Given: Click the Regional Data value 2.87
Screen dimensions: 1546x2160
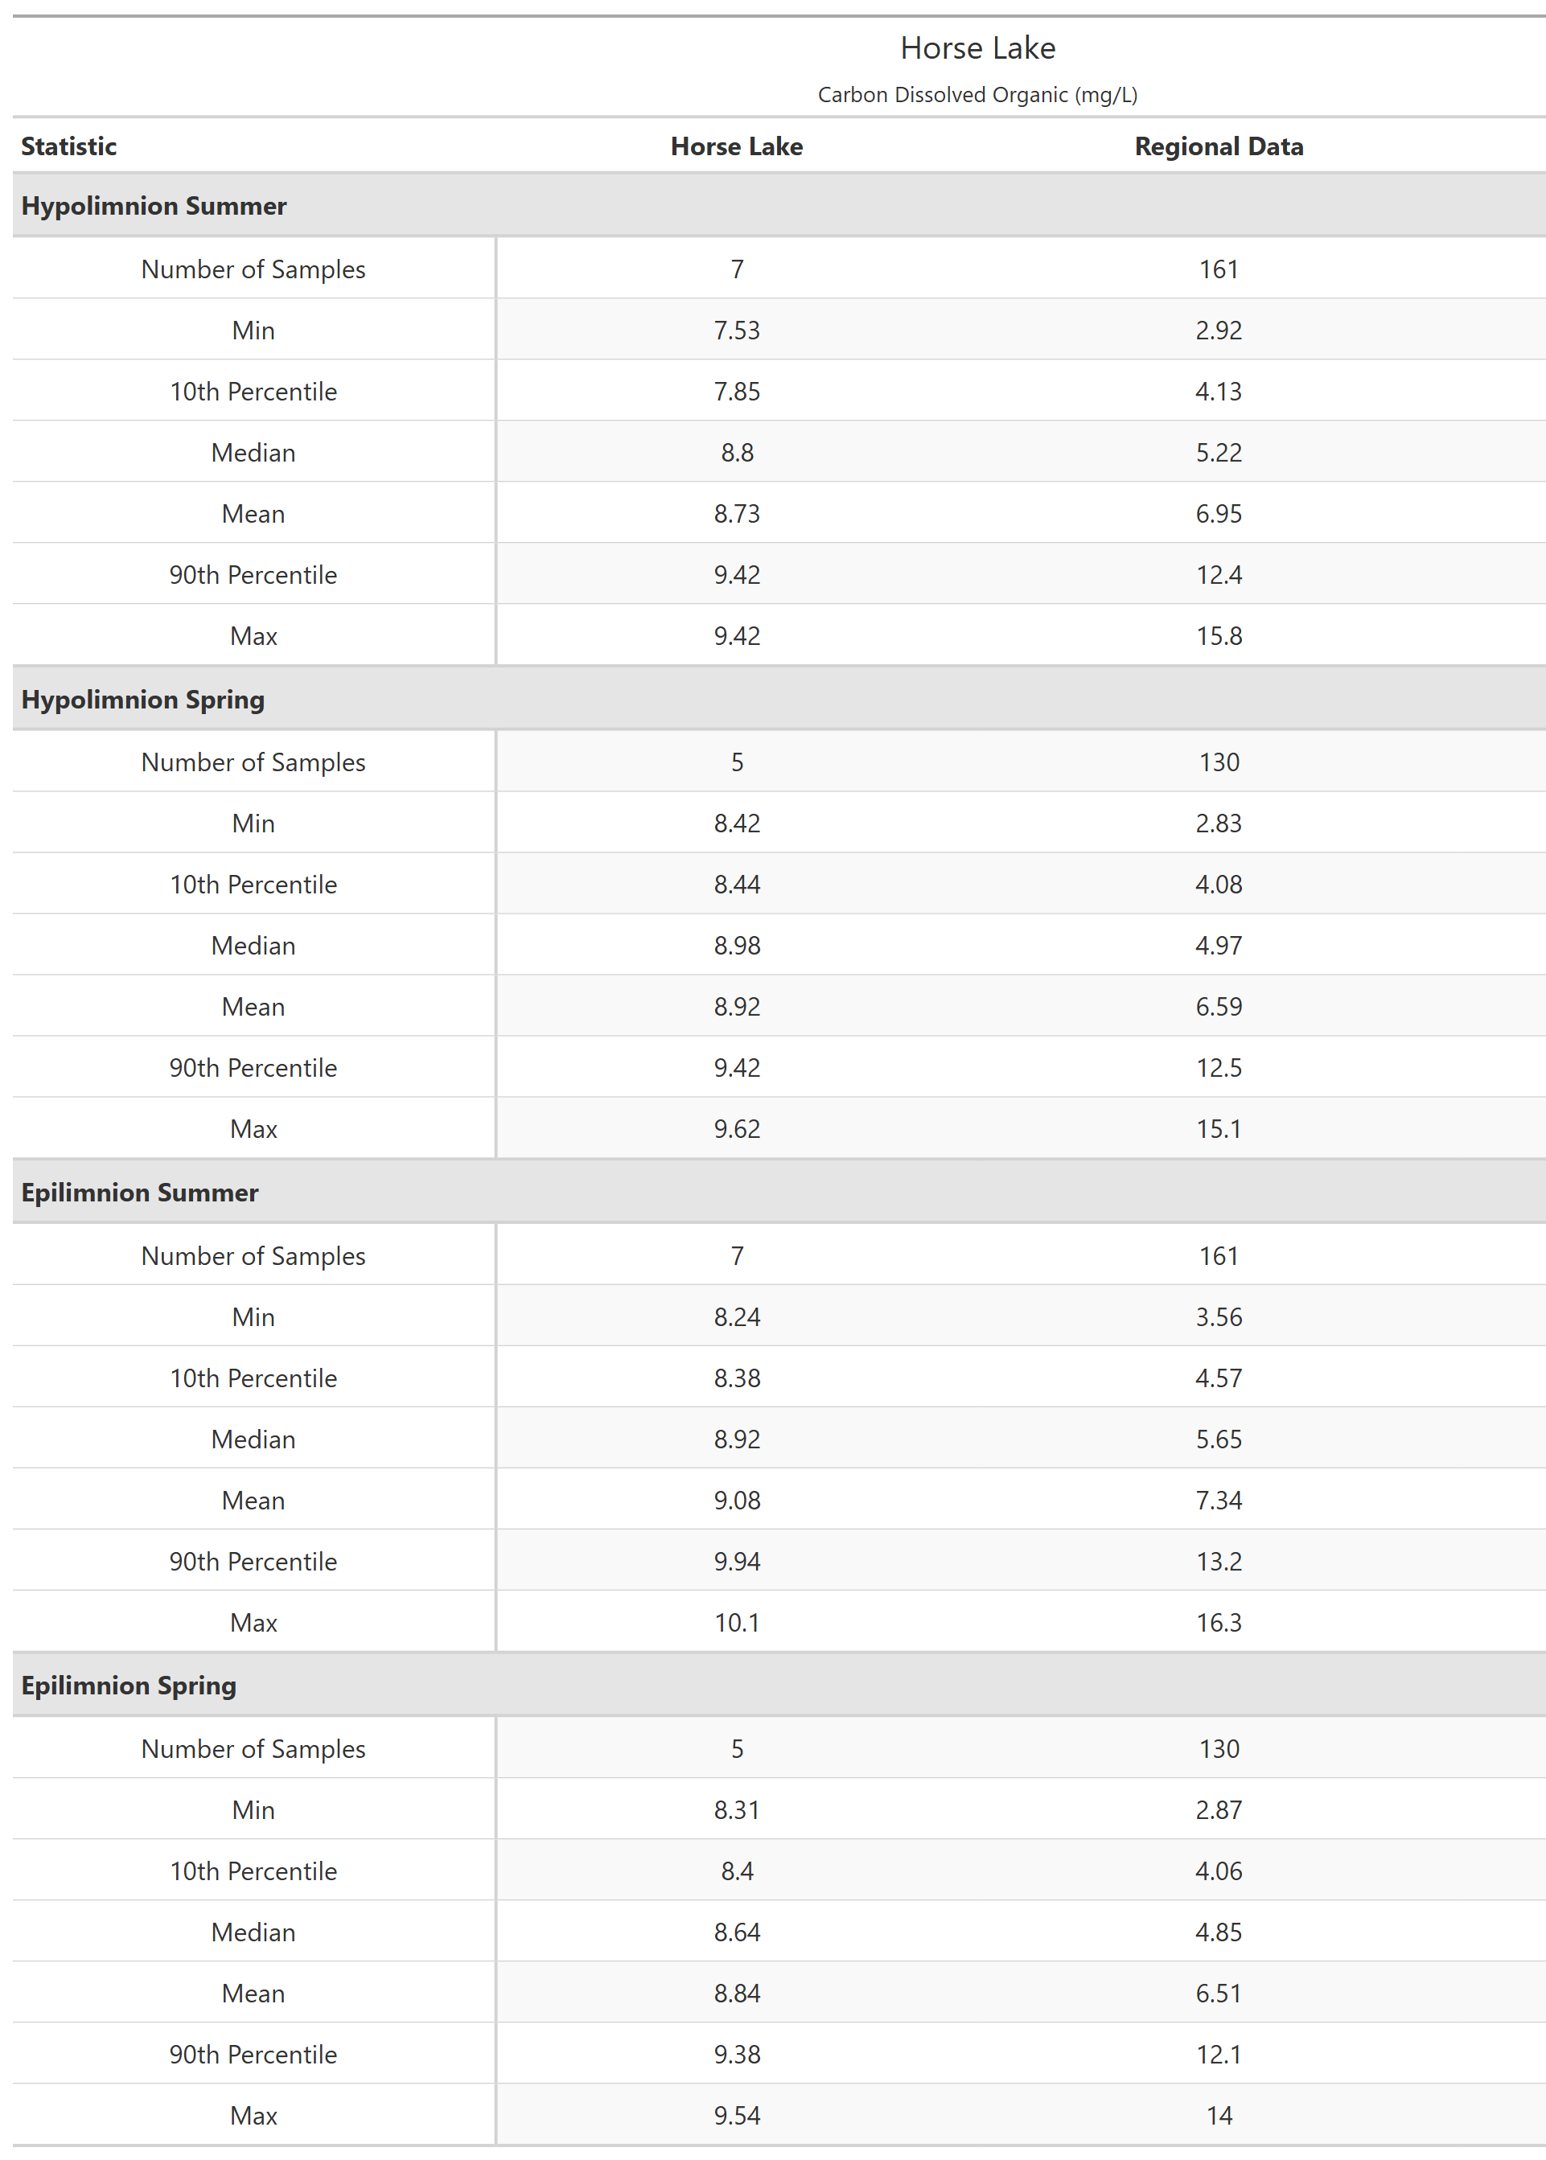Looking at the screenshot, I should pos(1218,1810).
